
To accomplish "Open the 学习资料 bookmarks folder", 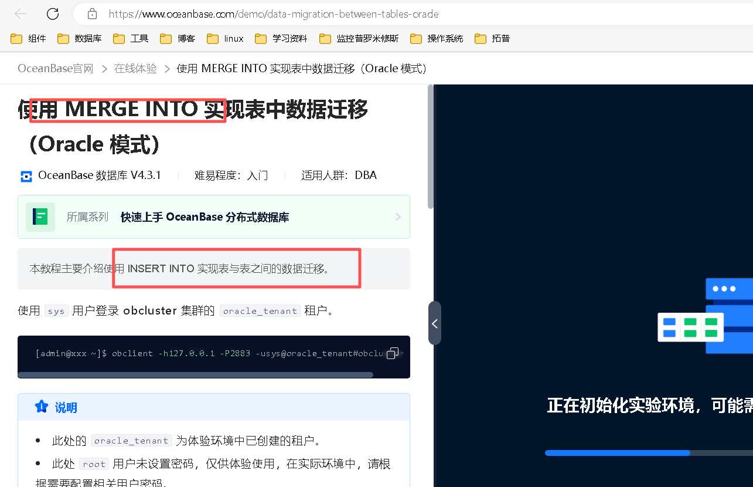I will coord(281,39).
